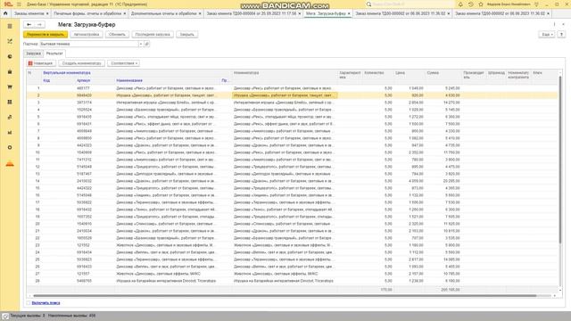Screen dimensions: 571x321
Task: Click the Автонастройка button
Action: point(87,34)
